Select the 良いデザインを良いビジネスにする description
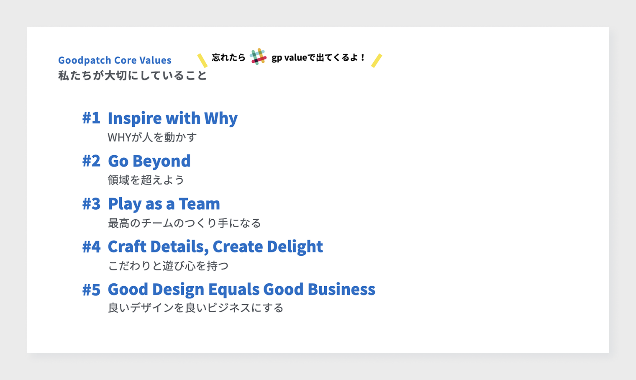 point(195,308)
